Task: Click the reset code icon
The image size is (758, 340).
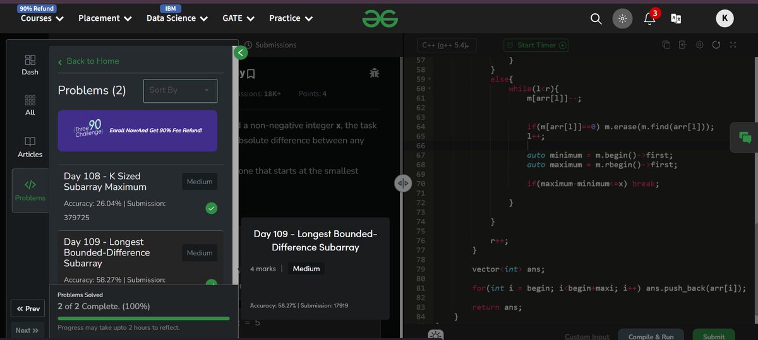Action: click(x=716, y=45)
